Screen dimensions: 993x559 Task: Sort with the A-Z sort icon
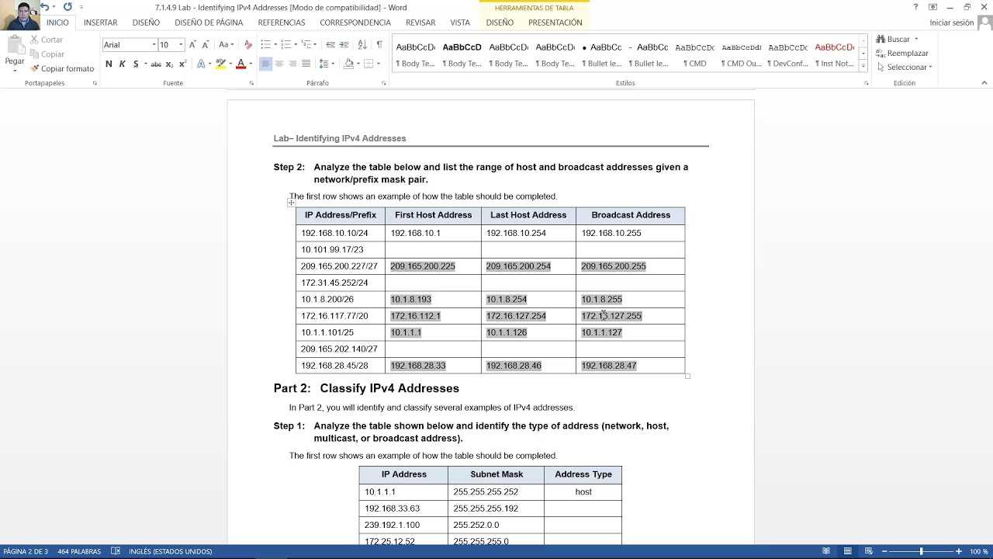pos(362,44)
